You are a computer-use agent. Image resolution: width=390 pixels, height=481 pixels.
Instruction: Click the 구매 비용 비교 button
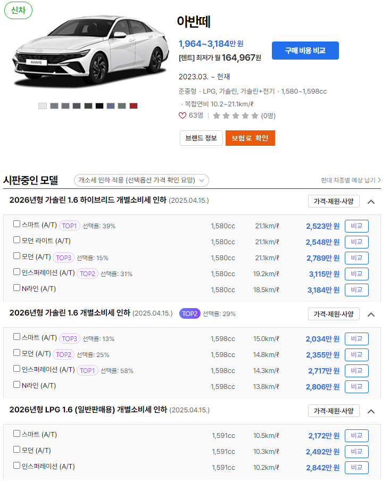point(305,51)
